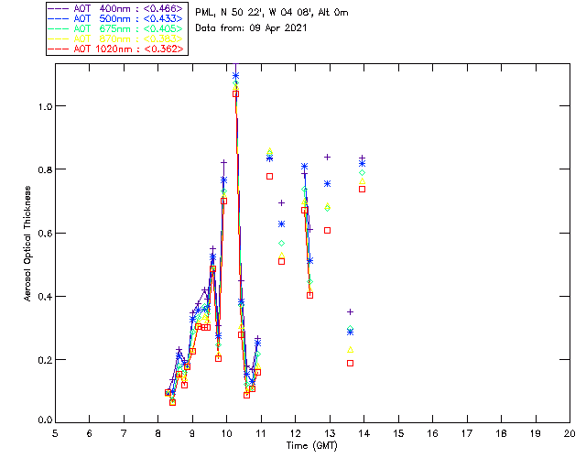Viewport: 586px width, 469px height.
Task: Click the hour 20 tick label
Action: pos(570,433)
